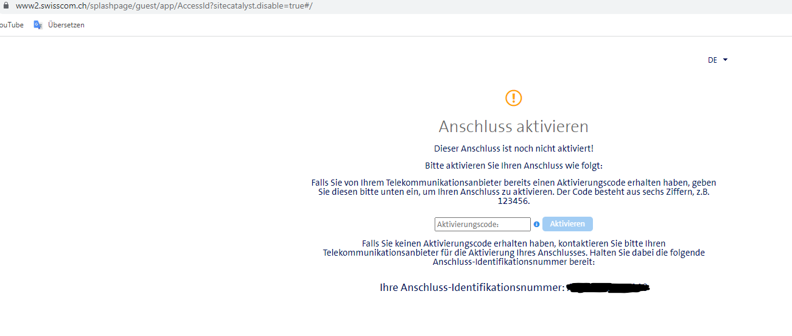The image size is (792, 336).
Task: Click the example code 123456 text
Action: (513, 201)
